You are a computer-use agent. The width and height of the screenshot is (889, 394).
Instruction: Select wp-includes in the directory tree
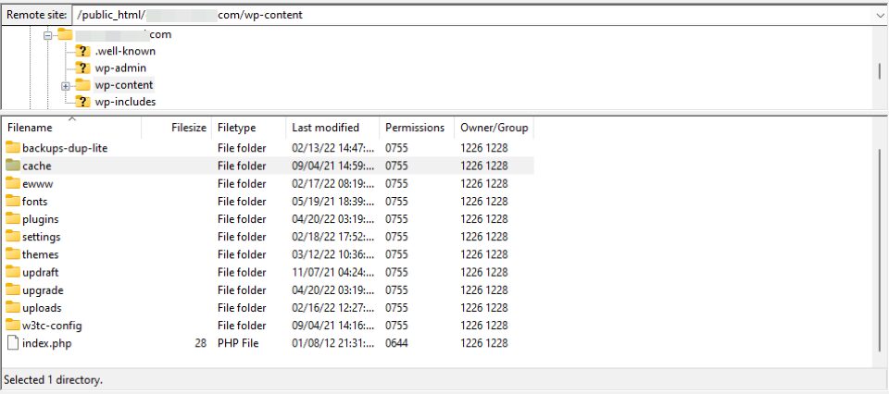tap(125, 102)
